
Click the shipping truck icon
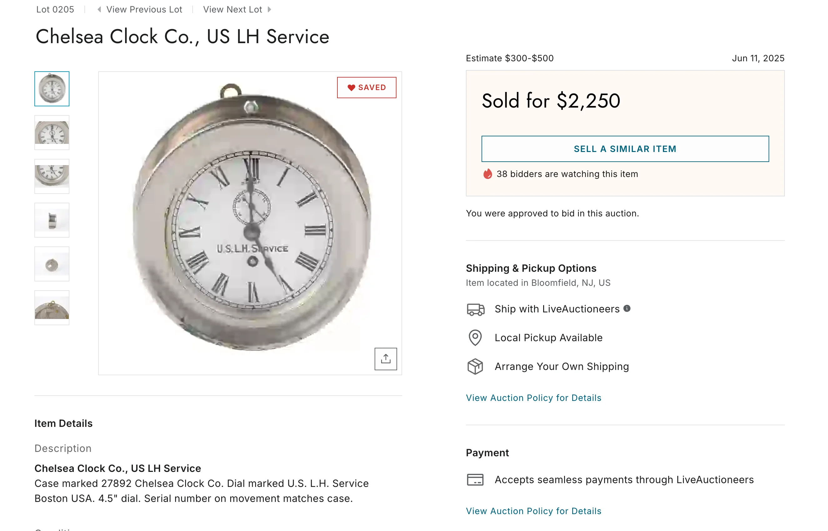[475, 309]
